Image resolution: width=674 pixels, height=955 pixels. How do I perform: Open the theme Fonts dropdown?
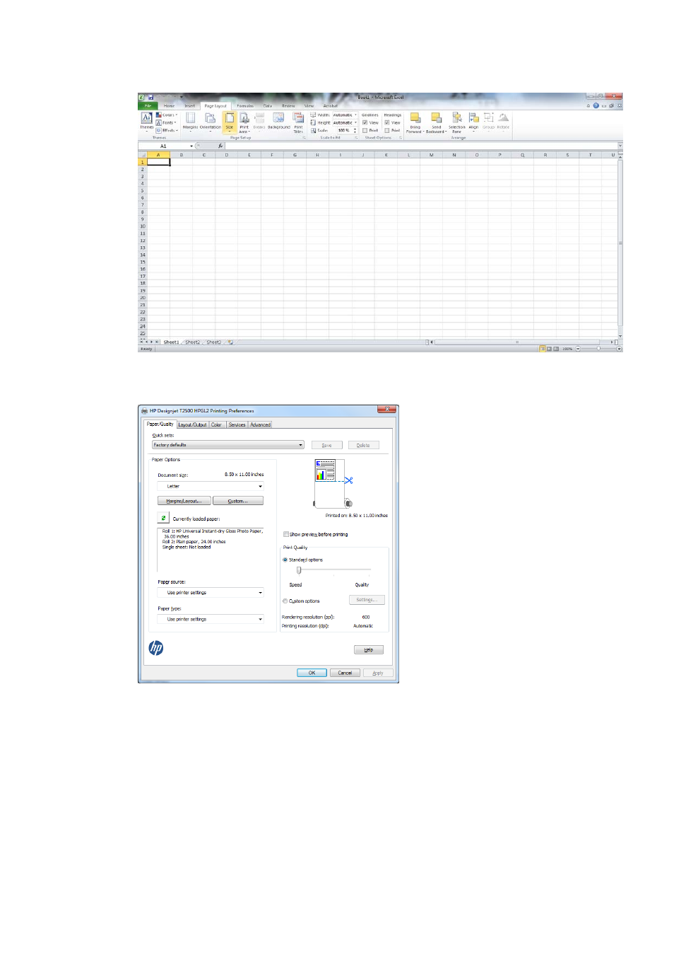coord(167,122)
